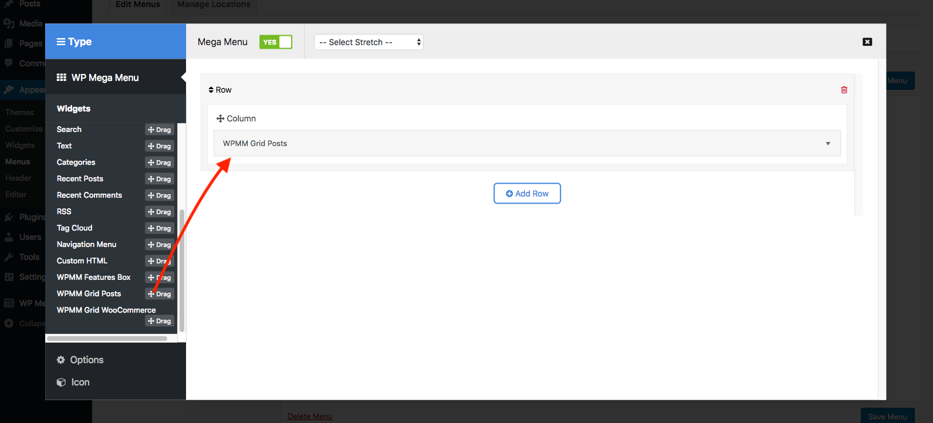Viewport: 933px width, 423px height.
Task: Click the Text widget label
Action: 64,145
